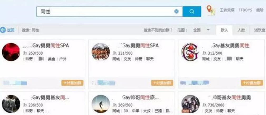Click join button on 331/500 group card
The image size is (266, 115).
tap(162, 83)
